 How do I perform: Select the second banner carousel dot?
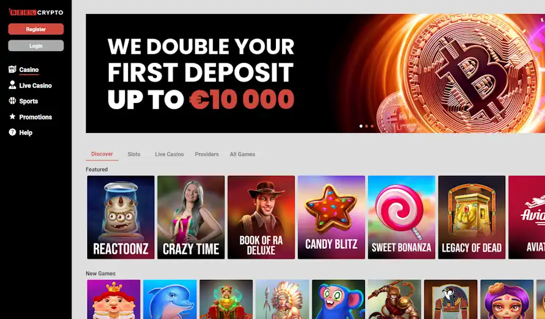pos(366,126)
